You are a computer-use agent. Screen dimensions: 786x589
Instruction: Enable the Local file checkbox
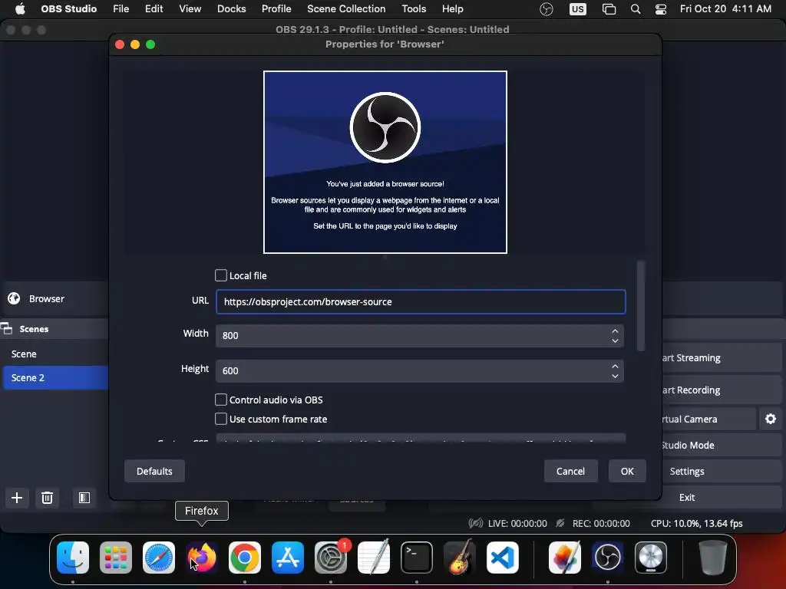coord(220,275)
